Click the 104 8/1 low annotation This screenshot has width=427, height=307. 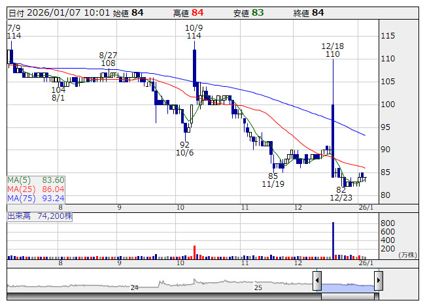coord(58,94)
